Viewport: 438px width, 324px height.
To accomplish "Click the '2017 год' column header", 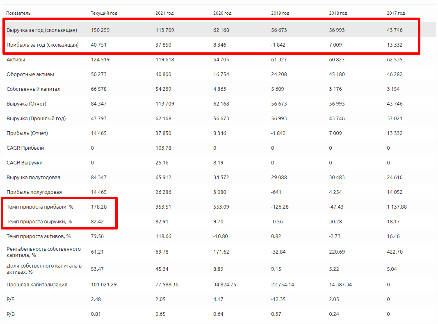I will [x=396, y=13].
